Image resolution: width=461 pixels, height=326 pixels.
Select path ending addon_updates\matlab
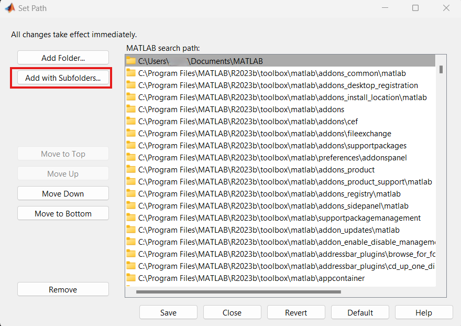[280, 230]
